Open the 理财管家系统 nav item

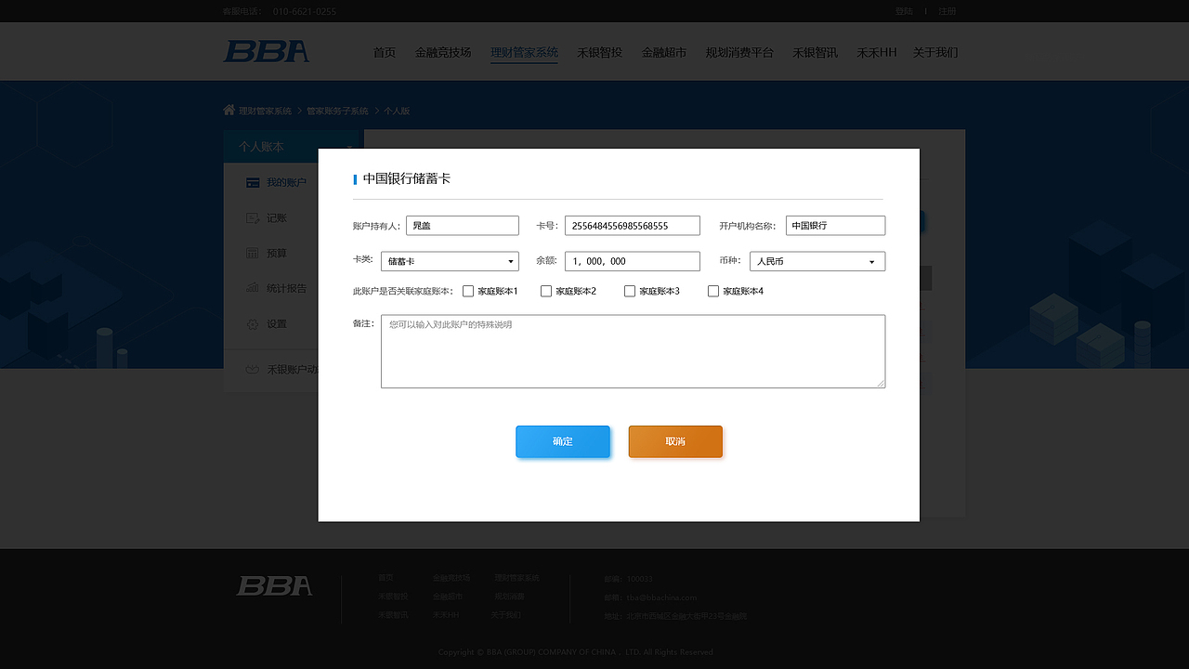pyautogui.click(x=524, y=52)
